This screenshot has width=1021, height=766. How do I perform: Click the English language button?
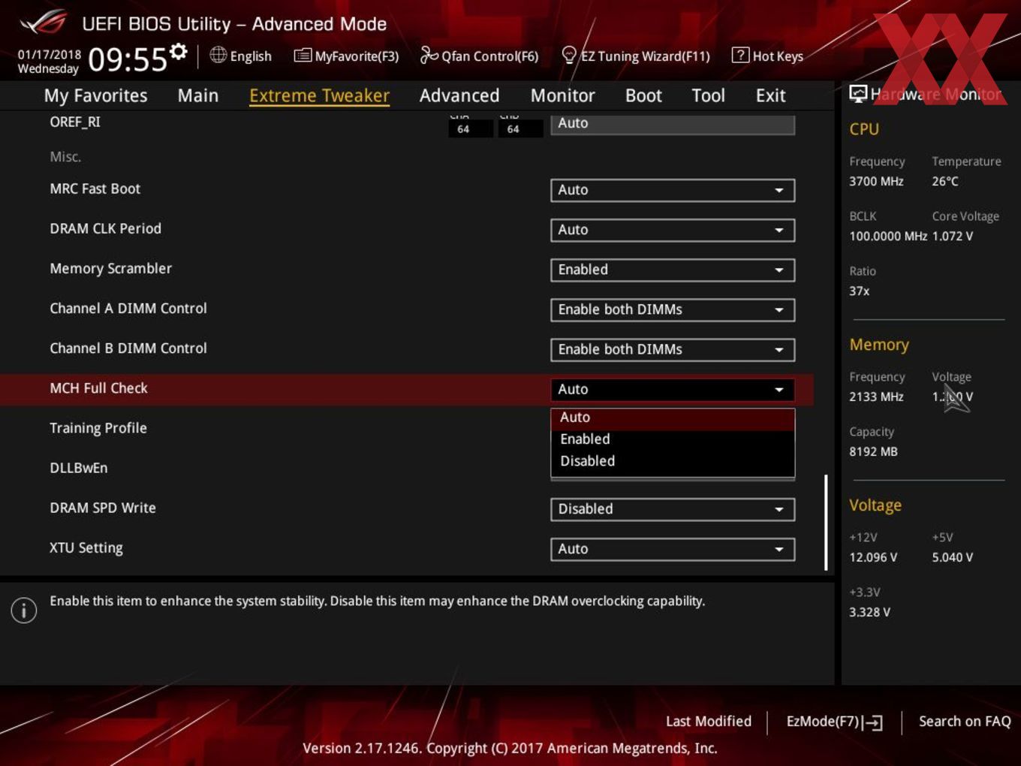point(241,56)
